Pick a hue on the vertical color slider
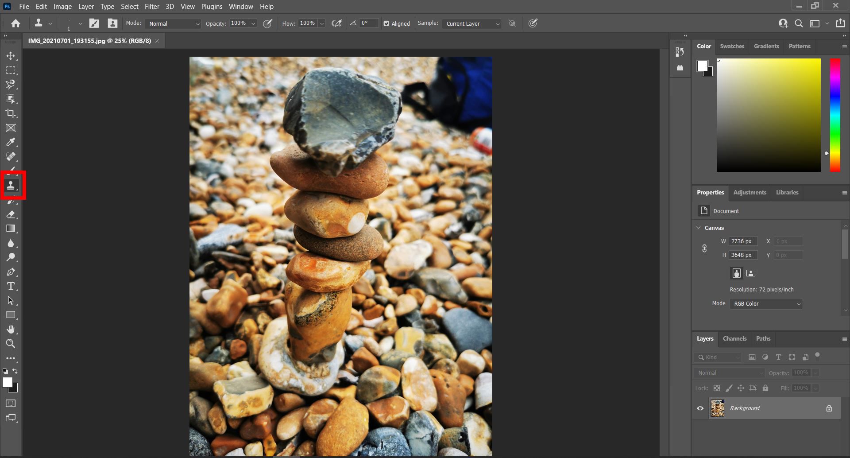The image size is (850, 458). [x=835, y=115]
